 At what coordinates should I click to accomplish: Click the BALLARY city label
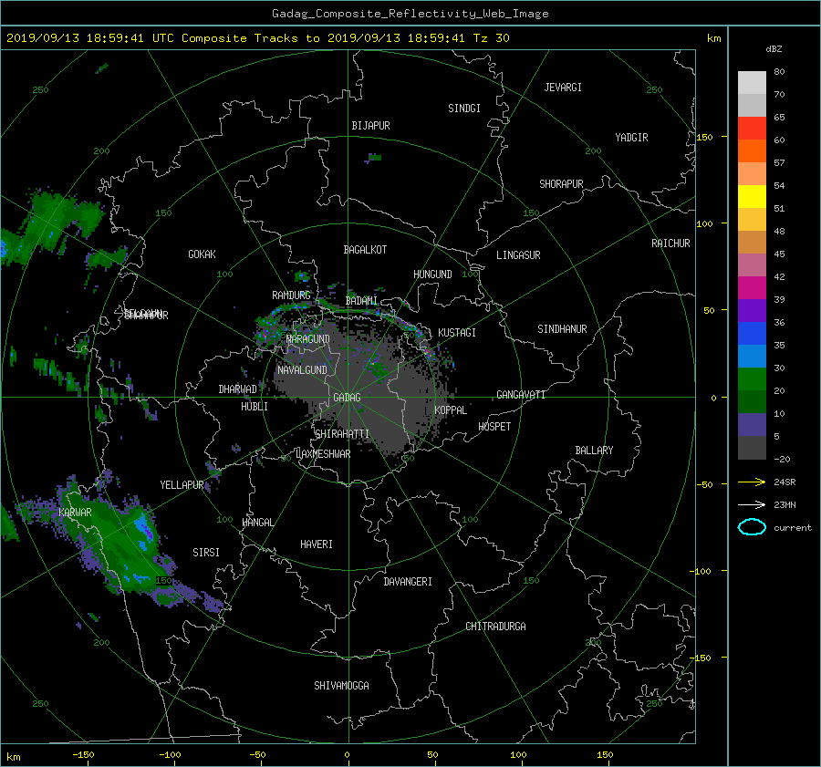point(594,451)
